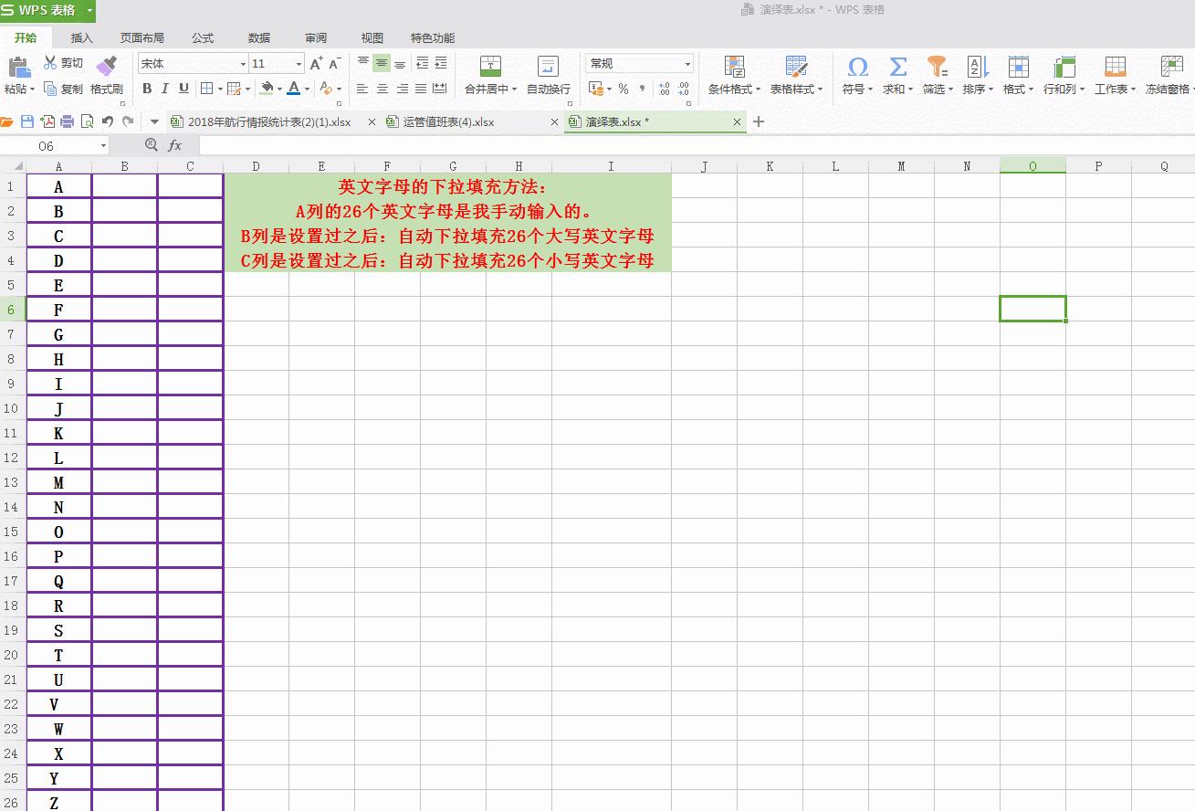Click the print icon in quick access bar
This screenshot has width=1195, height=811.
click(67, 121)
